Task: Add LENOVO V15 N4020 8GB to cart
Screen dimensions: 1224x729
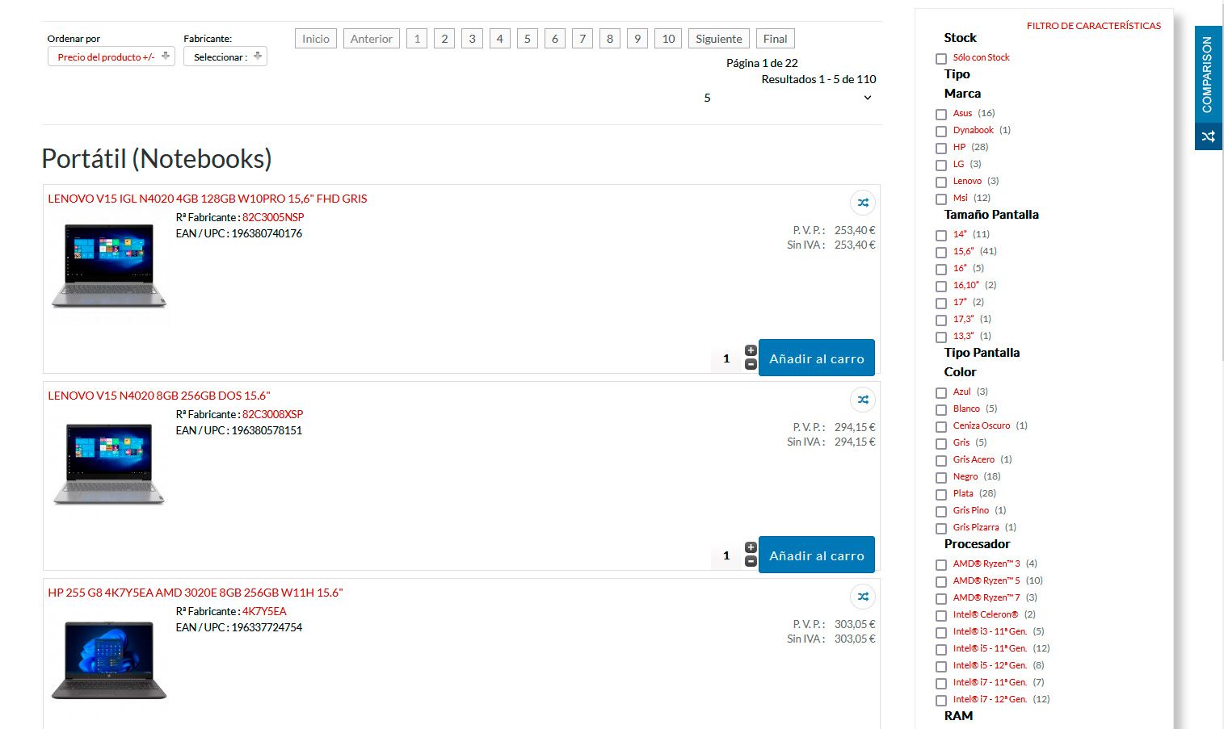Action: tap(817, 555)
